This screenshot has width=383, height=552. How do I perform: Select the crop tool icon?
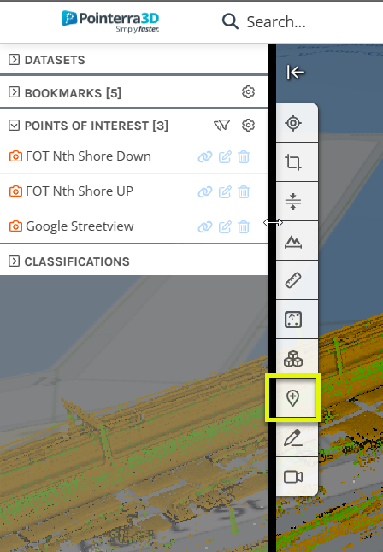click(292, 162)
